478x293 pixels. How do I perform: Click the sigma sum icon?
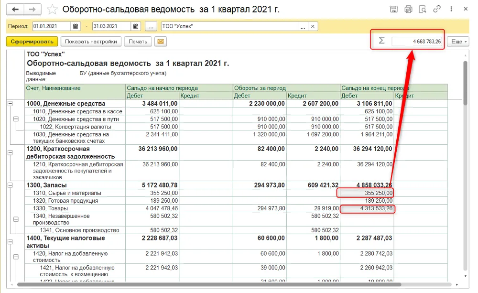(381, 40)
